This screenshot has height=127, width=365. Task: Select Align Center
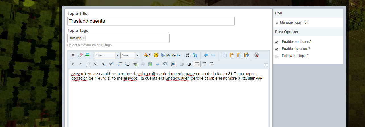(204, 64)
